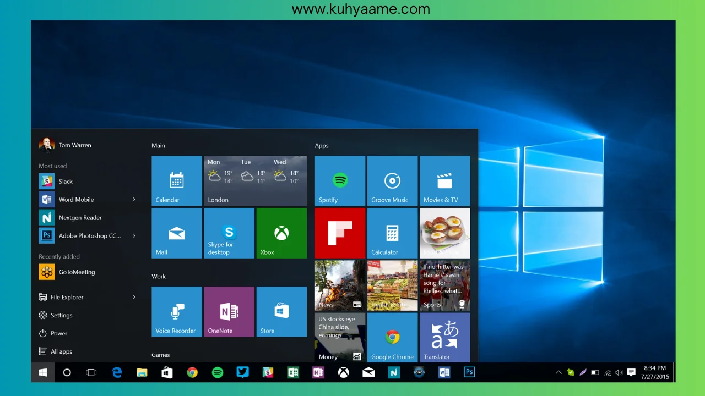Open the Money live tile
Image resolution: width=705 pixels, height=396 pixels.
coord(340,337)
